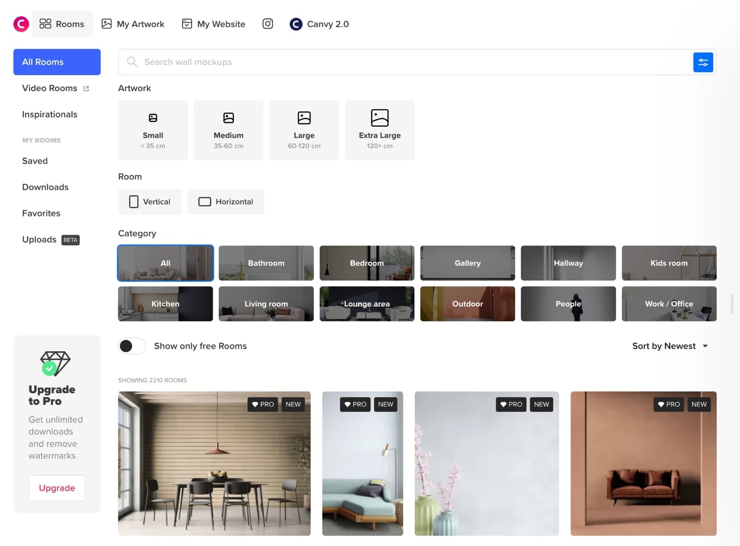Screen dimensions: 740x546
Task: Filter by the People category
Action: 568,304
